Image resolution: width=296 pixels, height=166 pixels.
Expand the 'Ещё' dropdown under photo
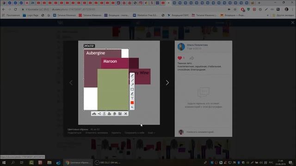[151, 133]
